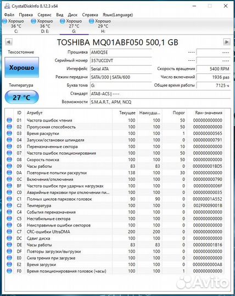Image resolution: width=235 pixels, height=296 pixels.
Task: Go to previous disk with left arrow
Action: [8, 42]
